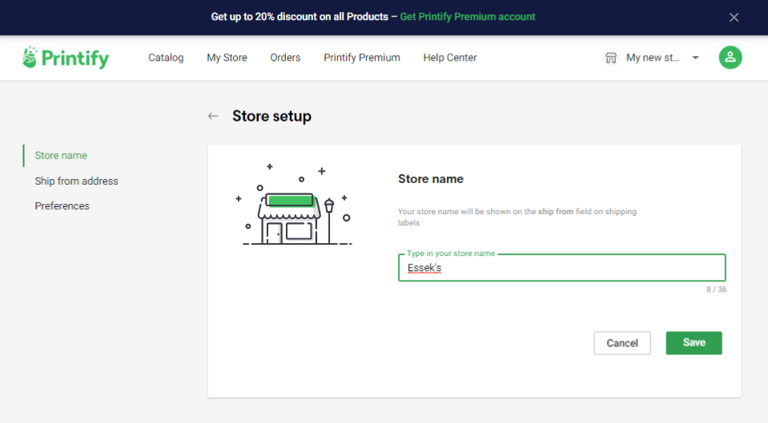Click the store name input field

[562, 268]
